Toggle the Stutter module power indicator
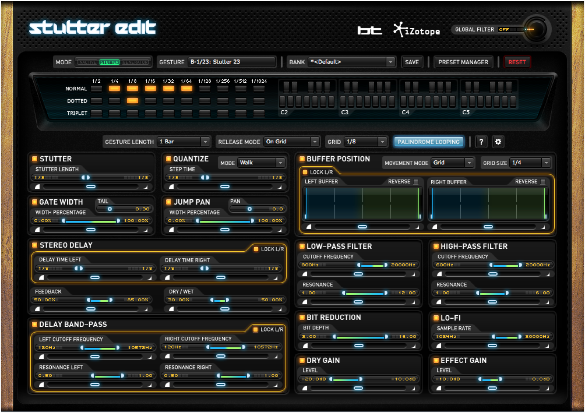The height and width of the screenshot is (413, 585). click(x=35, y=159)
